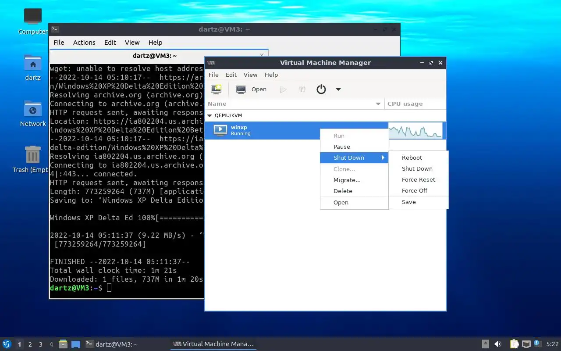Image resolution: width=561 pixels, height=351 pixels.
Task: Click the update notifier tray icon
Action: click(537, 344)
